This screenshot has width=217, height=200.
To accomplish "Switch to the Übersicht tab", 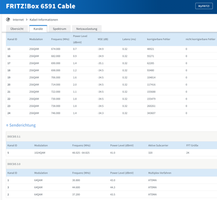I will [x=17, y=29].
